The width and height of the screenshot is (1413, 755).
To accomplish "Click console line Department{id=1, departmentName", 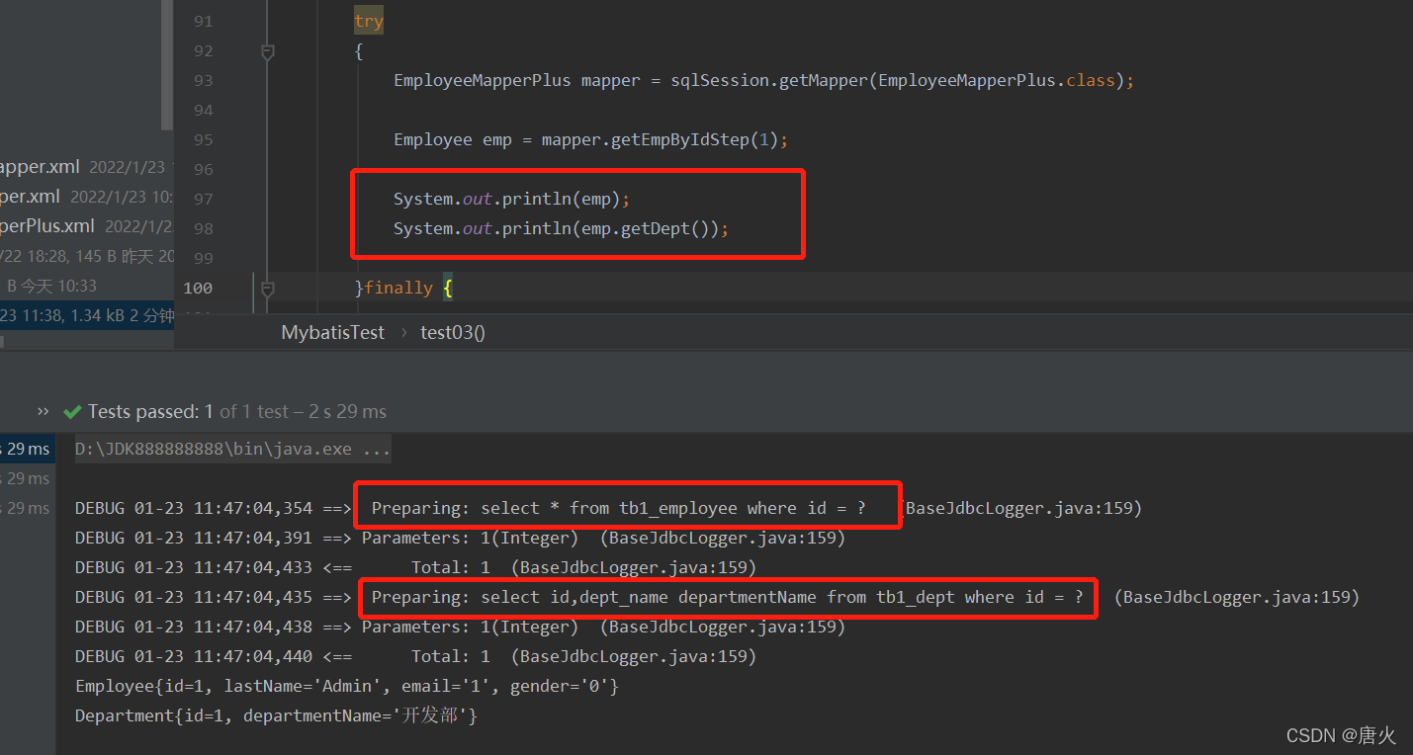I will (277, 715).
